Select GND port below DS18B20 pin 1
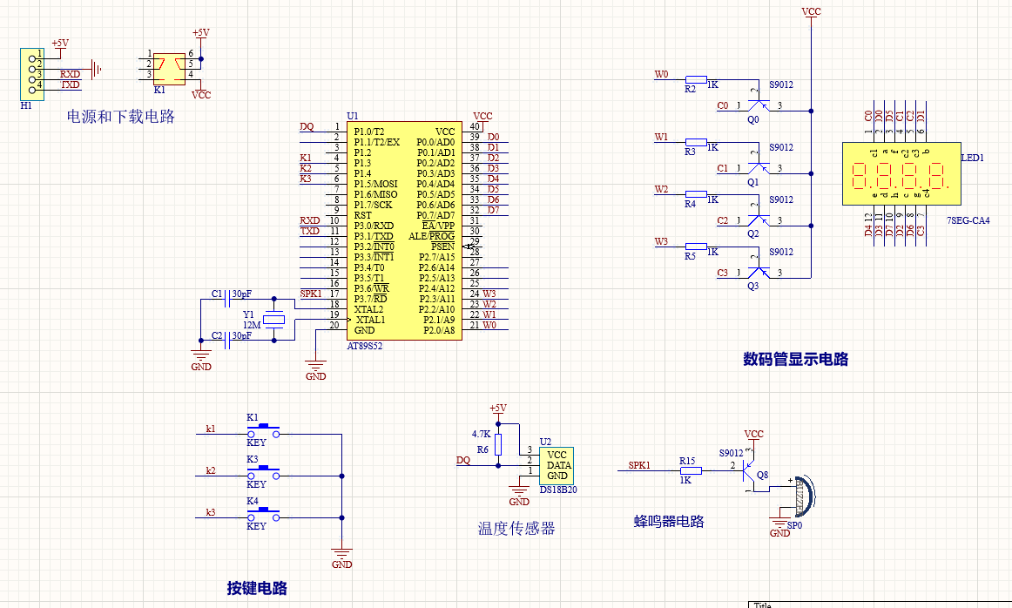 (519, 495)
